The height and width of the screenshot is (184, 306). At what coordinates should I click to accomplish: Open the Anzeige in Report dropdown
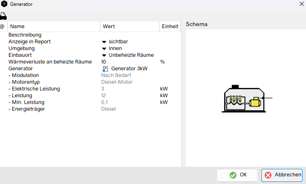click(x=104, y=42)
